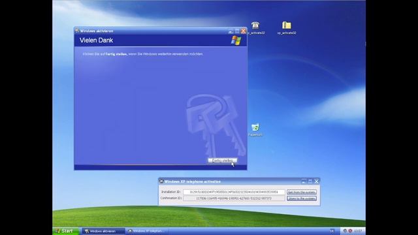Viewport: 418px width, 235px height.
Task: Click Store to the system button
Action: (x=302, y=198)
